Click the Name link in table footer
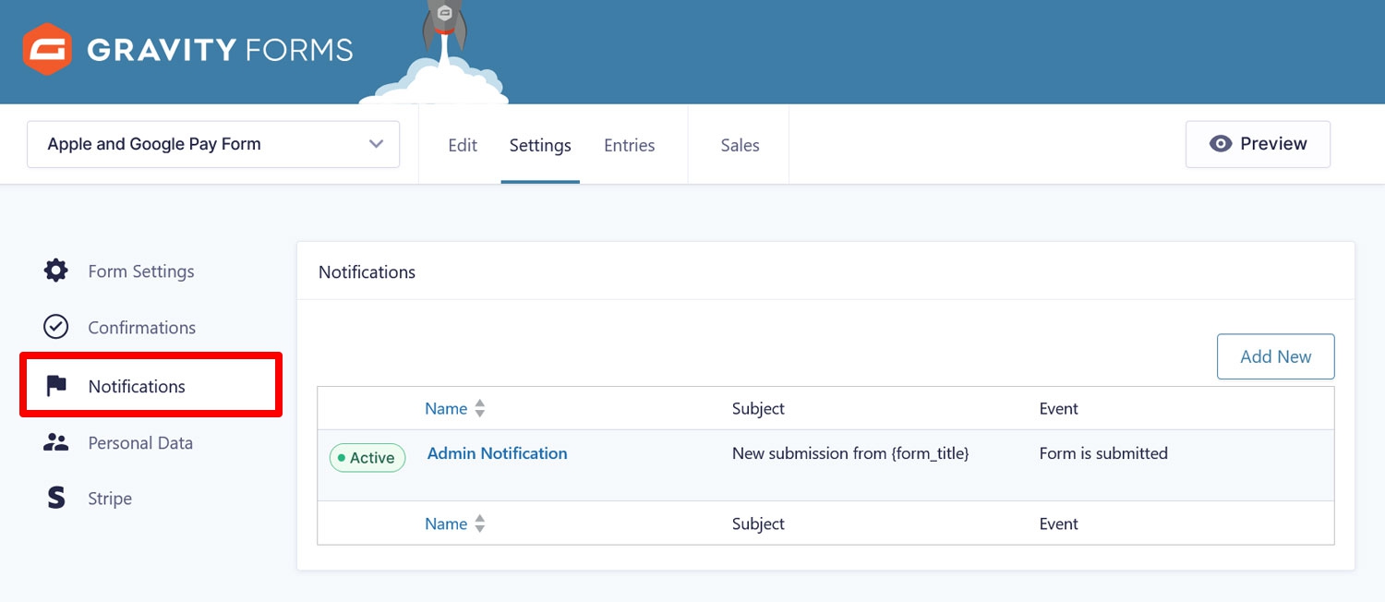This screenshot has width=1385, height=602. click(446, 524)
